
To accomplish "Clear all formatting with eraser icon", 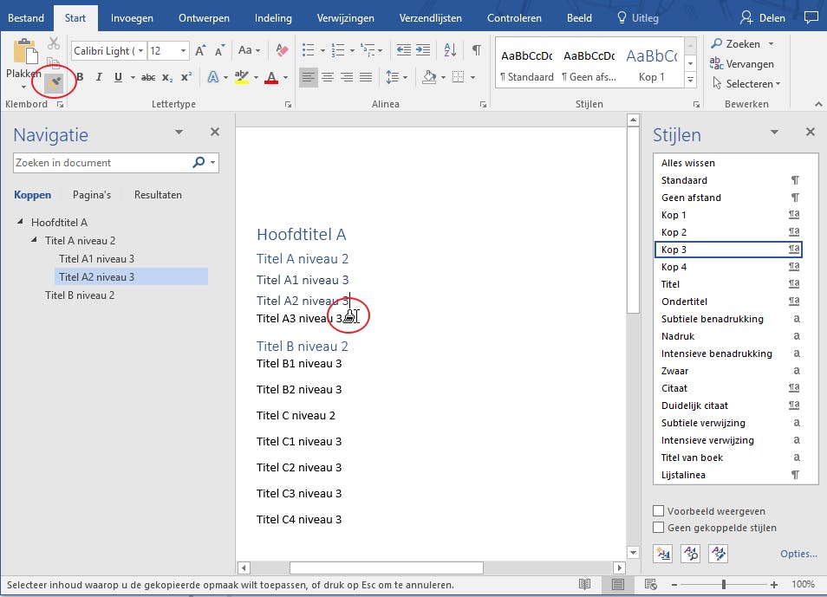I will coord(281,51).
